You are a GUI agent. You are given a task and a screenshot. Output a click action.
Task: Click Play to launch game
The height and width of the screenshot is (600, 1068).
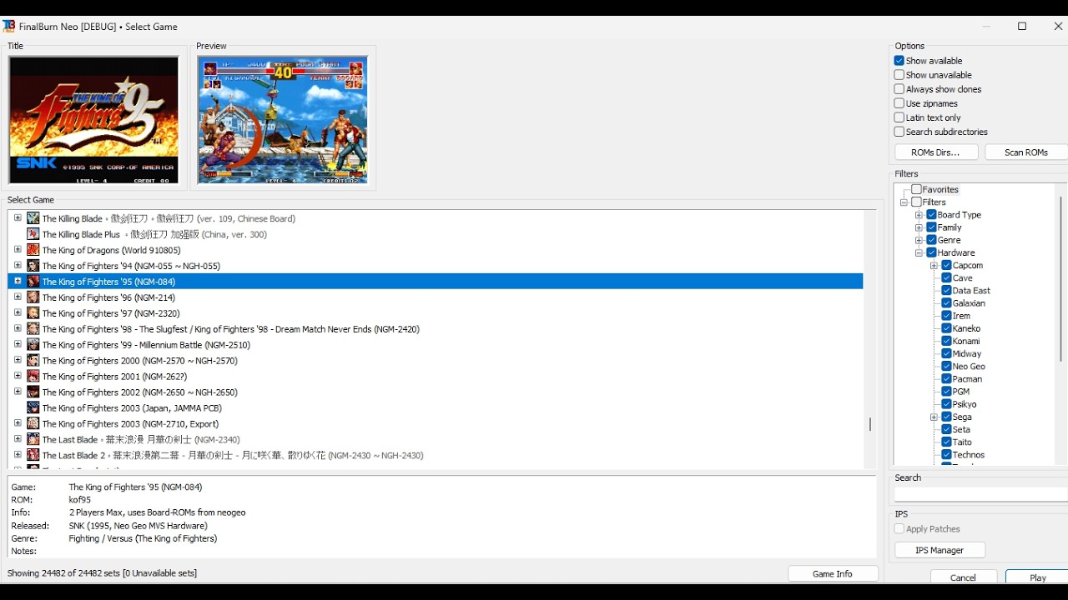click(x=1037, y=577)
